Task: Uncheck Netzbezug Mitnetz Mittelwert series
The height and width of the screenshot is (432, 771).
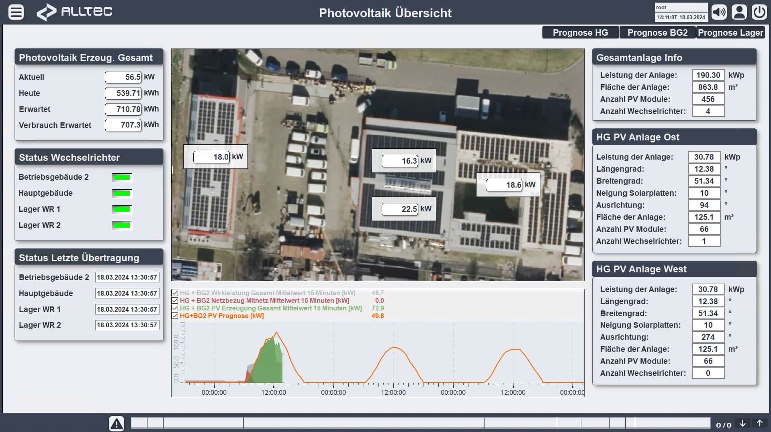Action: coord(175,301)
